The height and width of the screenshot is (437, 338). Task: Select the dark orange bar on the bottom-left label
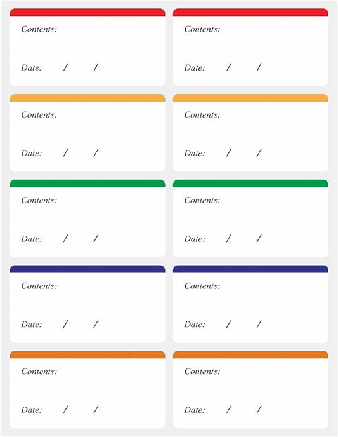click(x=88, y=354)
